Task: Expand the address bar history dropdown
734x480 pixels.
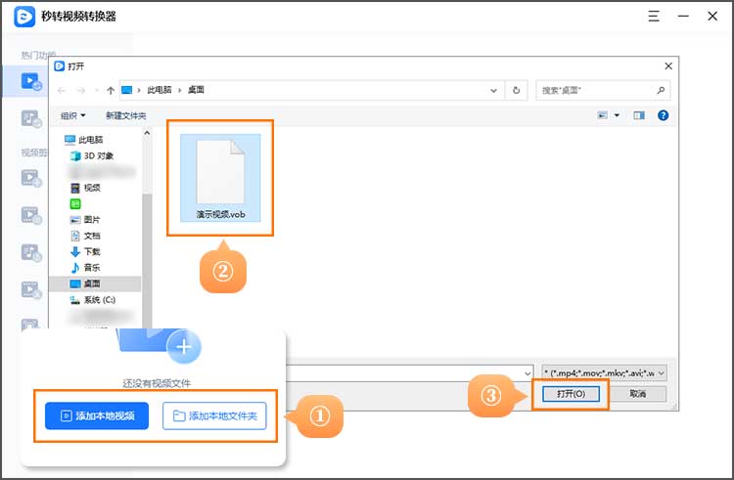Action: coord(493,90)
